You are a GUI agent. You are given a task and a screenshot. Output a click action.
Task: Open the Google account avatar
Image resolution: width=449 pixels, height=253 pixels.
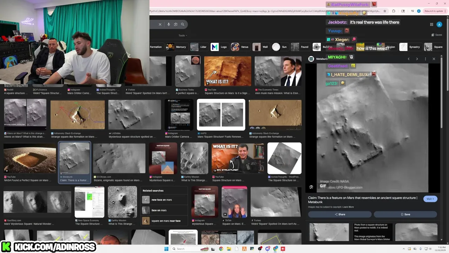tap(439, 24)
